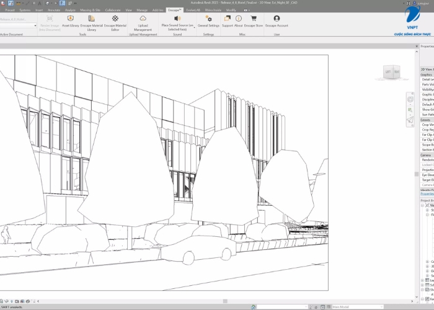
Task: Click scroll-up arrow of the view scrollbar
Action: click(x=416, y=51)
